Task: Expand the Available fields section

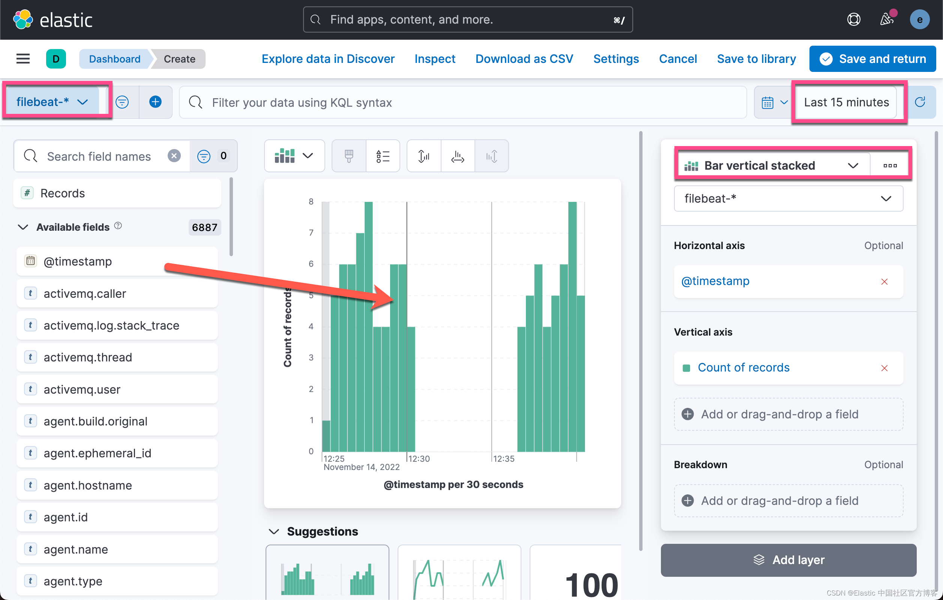Action: [25, 227]
